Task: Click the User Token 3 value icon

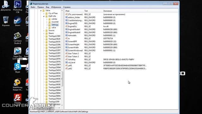Action: click(x=67, y=56)
